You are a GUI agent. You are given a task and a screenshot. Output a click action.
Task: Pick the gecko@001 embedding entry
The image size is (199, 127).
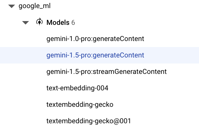point(89,121)
